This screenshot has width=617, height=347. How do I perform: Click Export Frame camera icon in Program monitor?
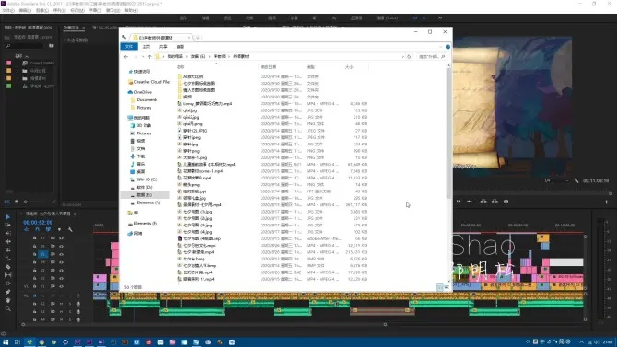506,202
